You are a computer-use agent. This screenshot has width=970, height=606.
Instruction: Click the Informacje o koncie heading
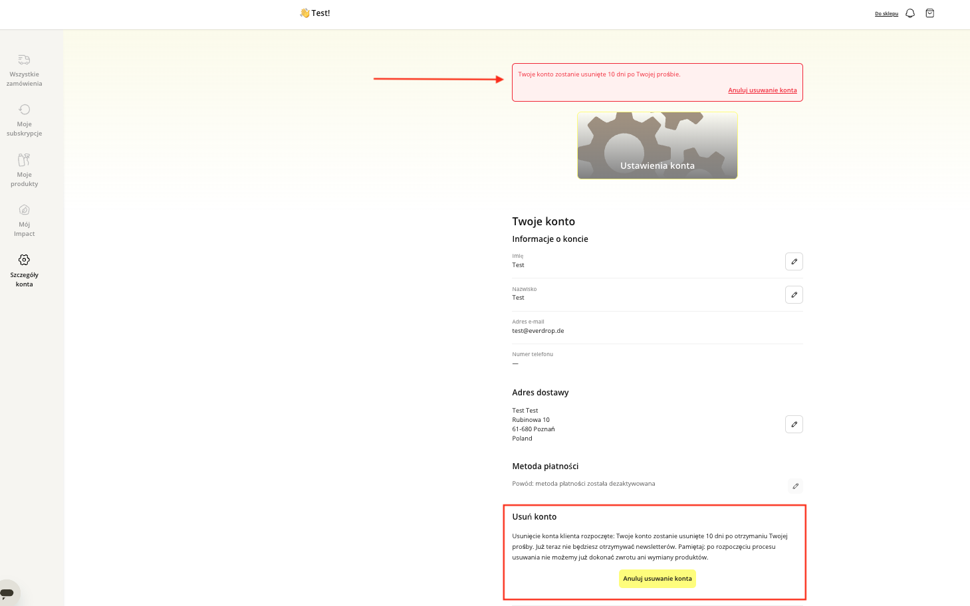tap(550, 239)
